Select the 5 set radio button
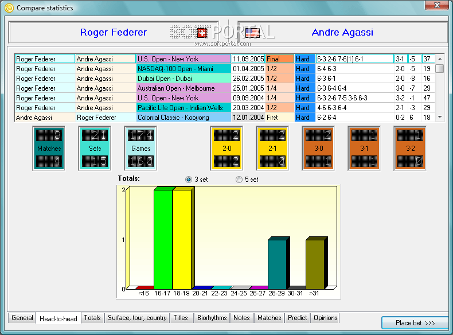This screenshot has width=453, height=335. (x=239, y=180)
